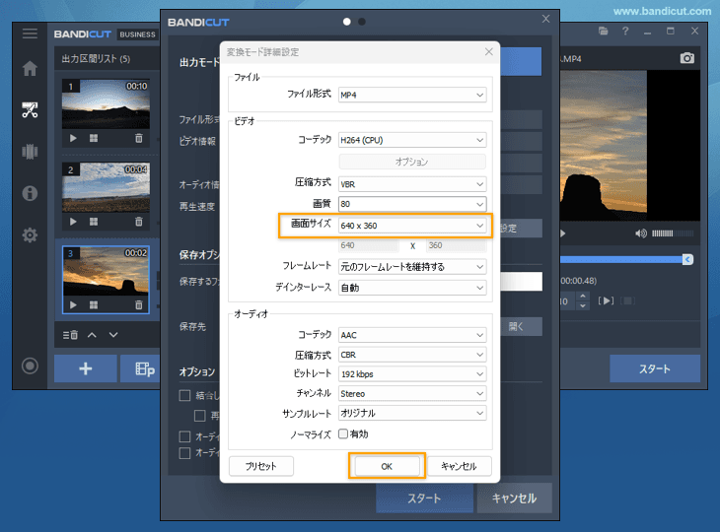720x532 pixels.
Task: Open the sample rate dropdown showing オリジナル
Action: [412, 413]
